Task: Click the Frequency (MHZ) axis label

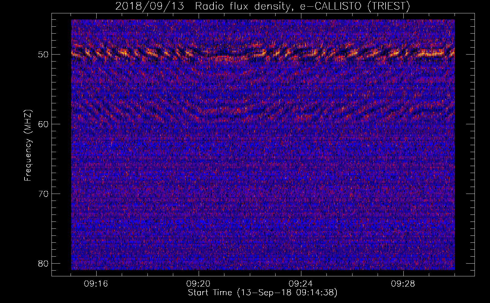Action: 28,145
